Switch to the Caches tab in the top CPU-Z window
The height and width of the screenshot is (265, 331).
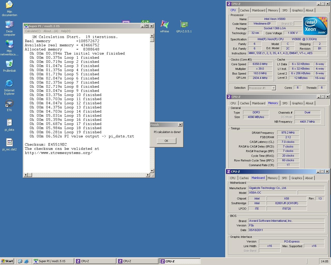pyautogui.click(x=244, y=10)
